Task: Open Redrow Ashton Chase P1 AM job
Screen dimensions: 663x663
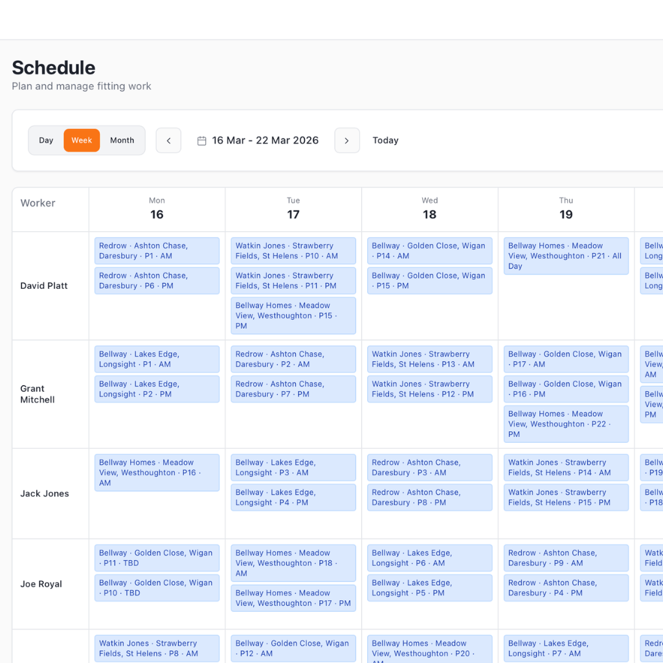Action: (x=157, y=251)
